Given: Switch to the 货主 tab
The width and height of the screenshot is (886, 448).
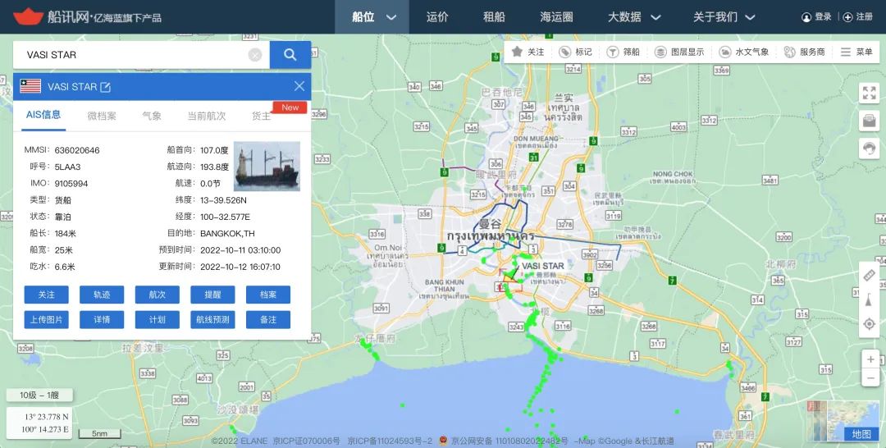Looking at the screenshot, I should coord(261,116).
